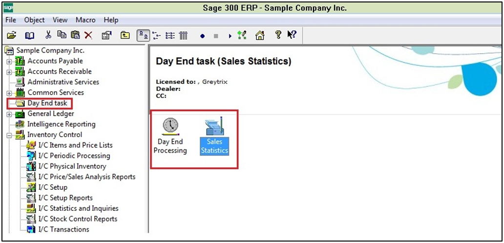Viewport: 504px width, 243px height.
Task: Switch to Large Icons view
Action: point(143,35)
